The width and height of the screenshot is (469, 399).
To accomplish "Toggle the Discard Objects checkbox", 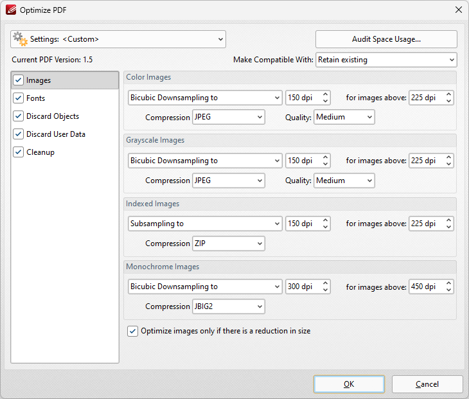I will [18, 116].
